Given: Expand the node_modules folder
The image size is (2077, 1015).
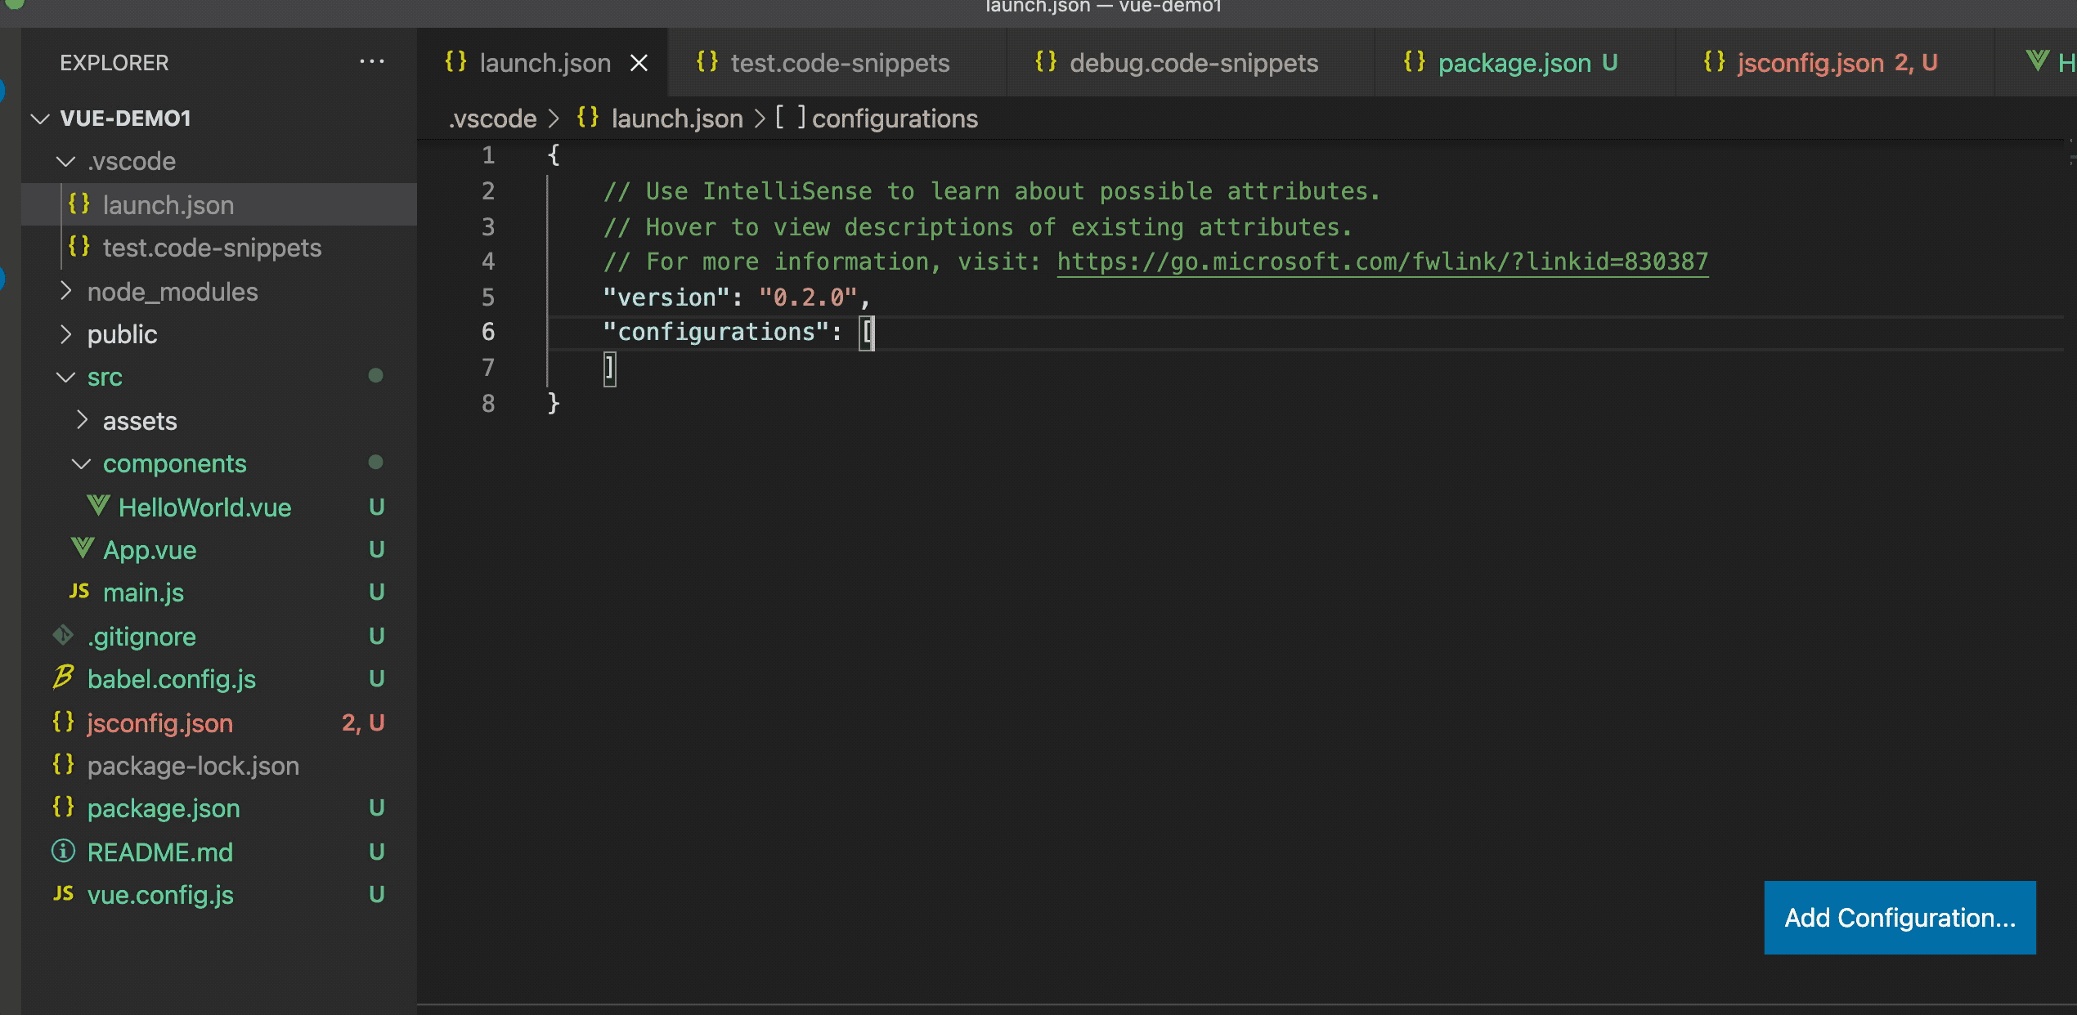Looking at the screenshot, I should tap(66, 292).
